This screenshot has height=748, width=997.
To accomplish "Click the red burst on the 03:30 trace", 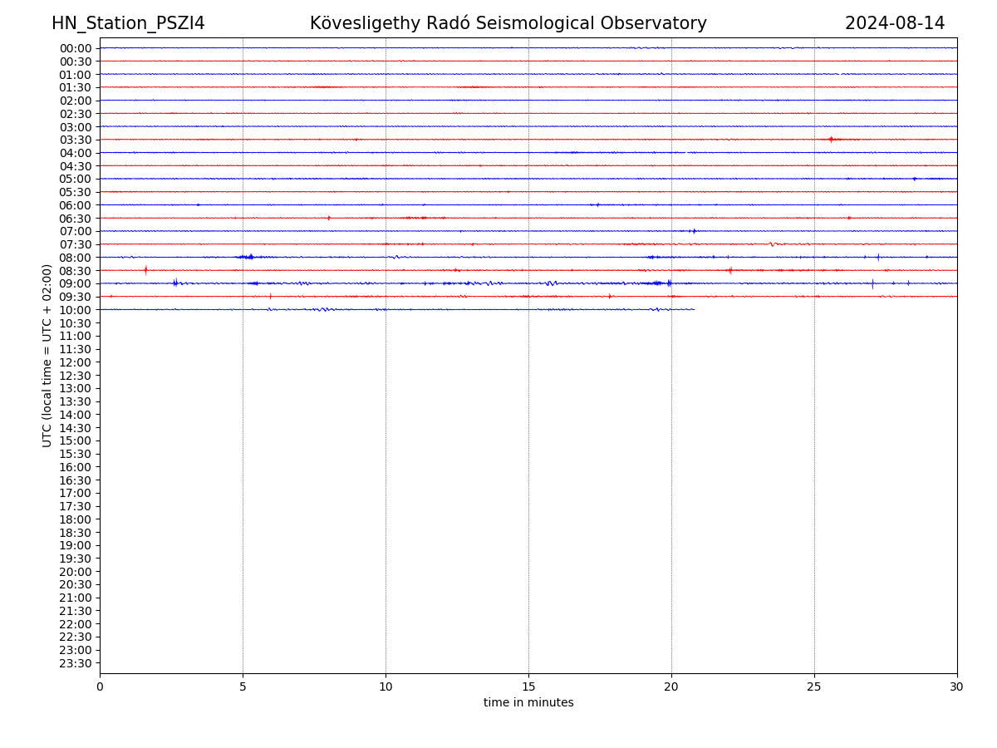I will click(831, 139).
